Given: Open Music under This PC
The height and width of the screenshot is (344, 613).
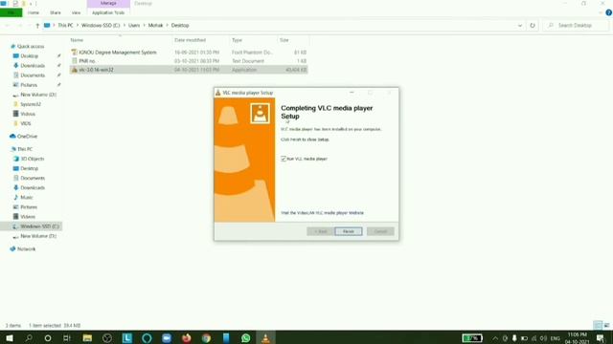Looking at the screenshot, I should point(27,198).
